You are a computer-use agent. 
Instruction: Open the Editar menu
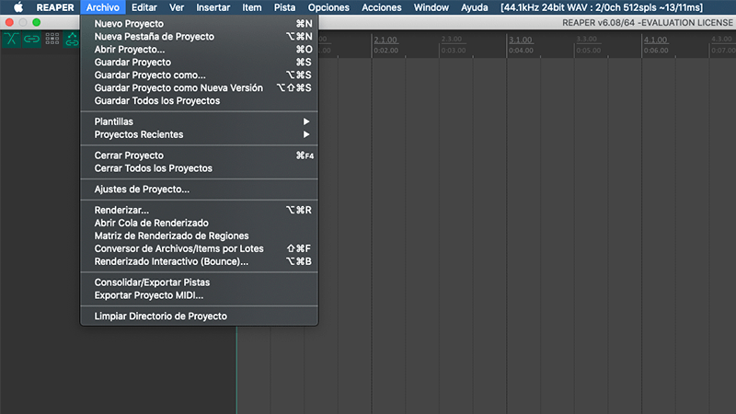pyautogui.click(x=144, y=7)
